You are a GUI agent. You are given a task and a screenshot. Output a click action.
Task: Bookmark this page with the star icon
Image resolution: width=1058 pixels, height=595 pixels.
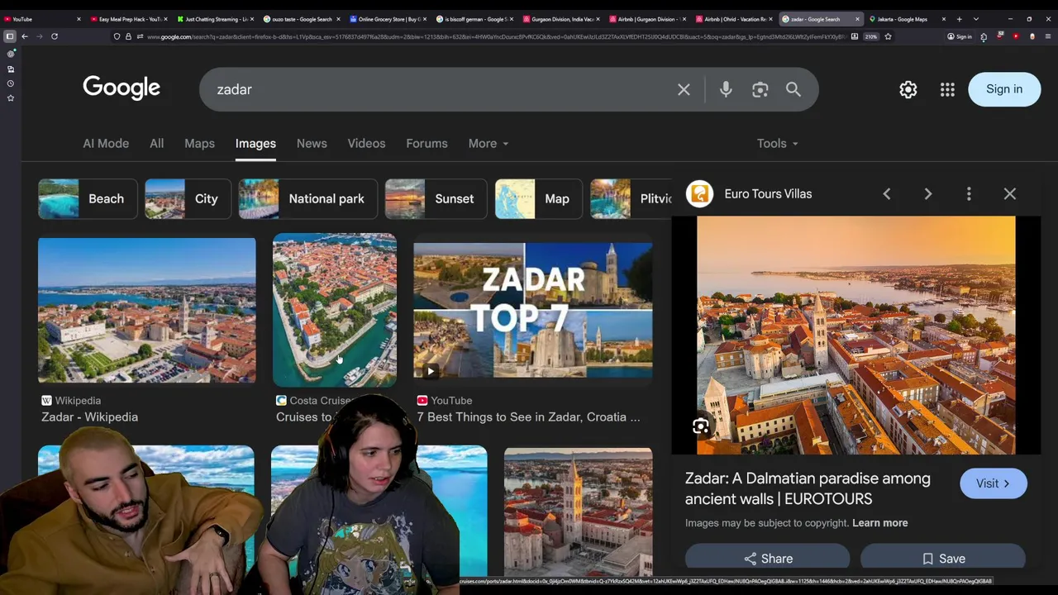pos(888,36)
